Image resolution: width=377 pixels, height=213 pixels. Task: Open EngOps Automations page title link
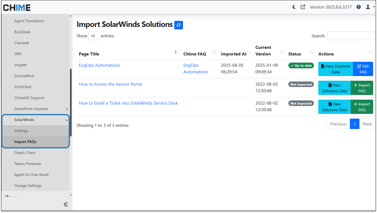tap(99, 65)
